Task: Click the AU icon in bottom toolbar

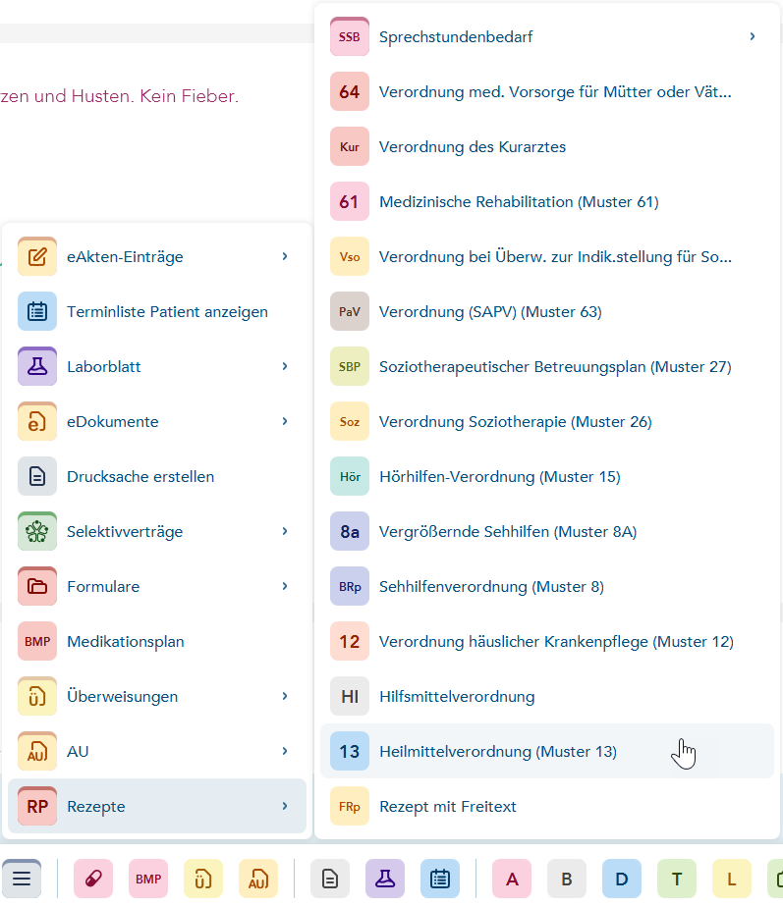Action: 258,879
